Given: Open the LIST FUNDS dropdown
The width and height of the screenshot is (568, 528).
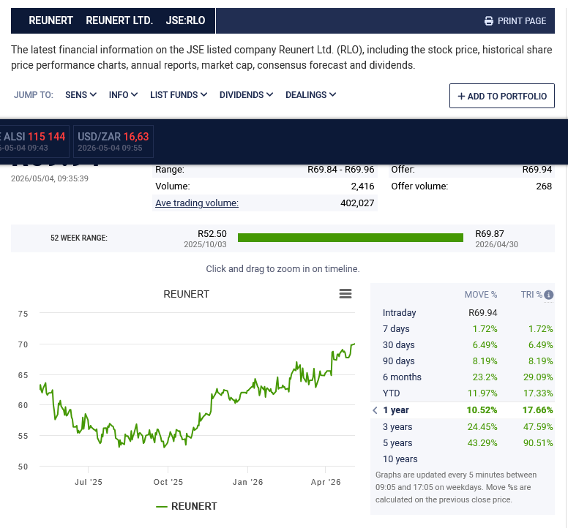Looking at the screenshot, I should pyautogui.click(x=179, y=95).
